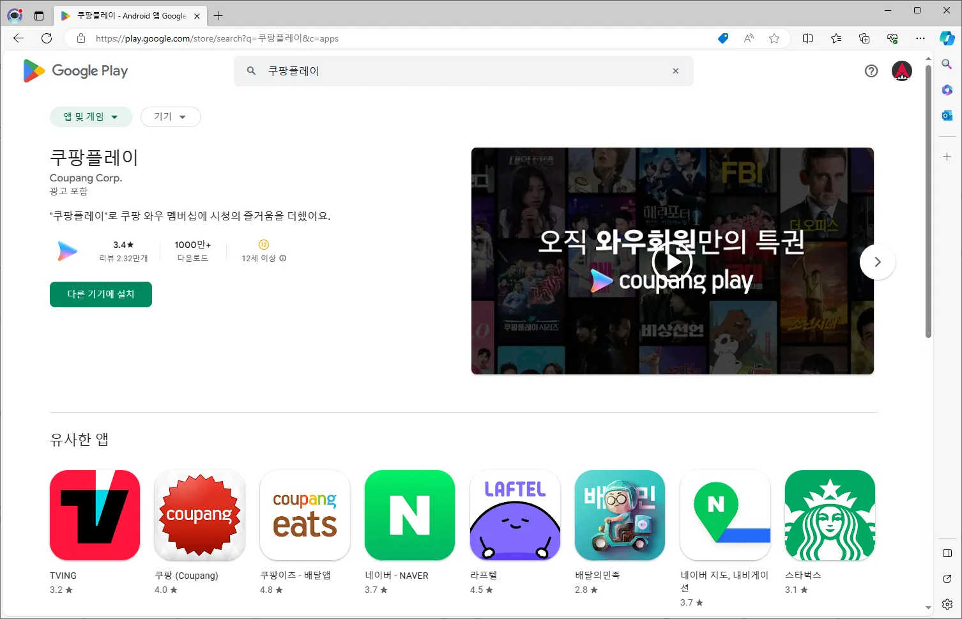Image resolution: width=962 pixels, height=619 pixels.
Task: Open the sidebar Search icon
Action: click(947, 64)
